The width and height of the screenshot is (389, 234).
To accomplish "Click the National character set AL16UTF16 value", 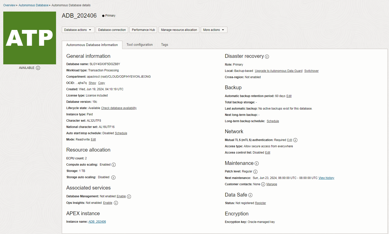I will pyautogui.click(x=107, y=127).
